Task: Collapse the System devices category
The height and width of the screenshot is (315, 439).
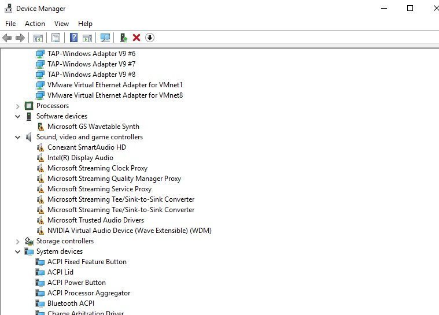Action: click(17, 252)
